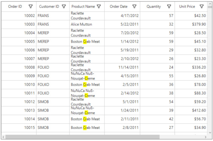213x141 pixels.
Task: Select order ID cell 10009
Action: [x=19, y=76]
